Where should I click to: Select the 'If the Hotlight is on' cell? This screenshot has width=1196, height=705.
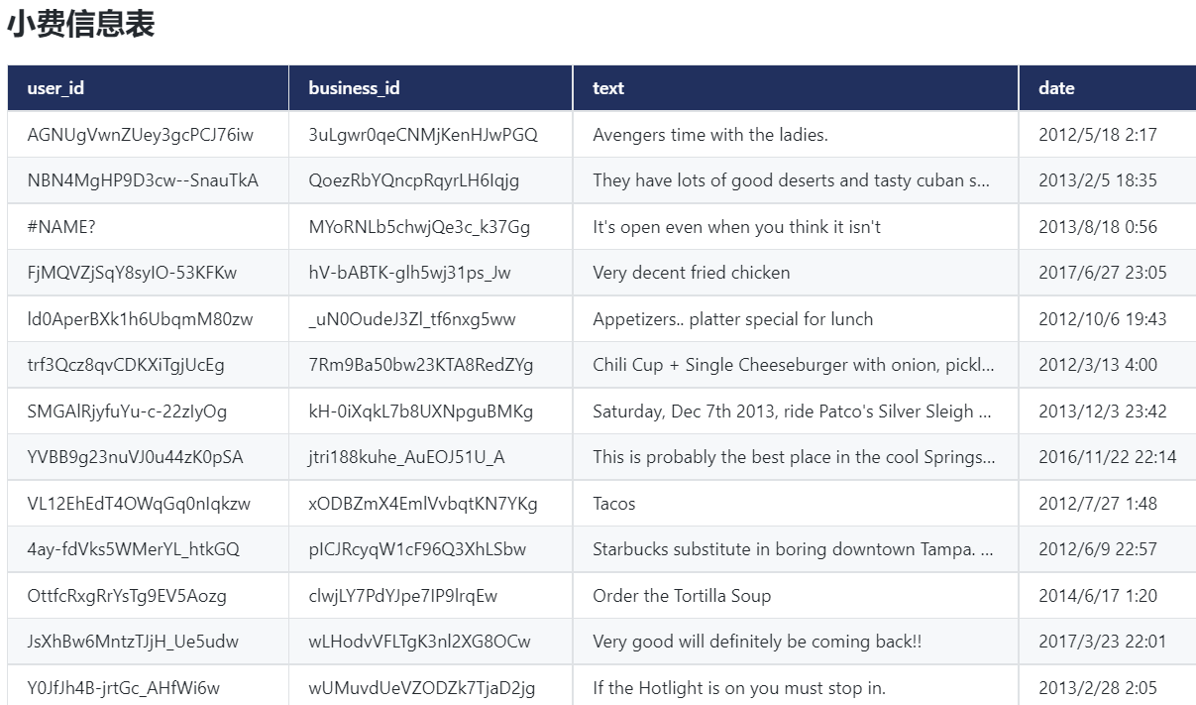pos(738,688)
